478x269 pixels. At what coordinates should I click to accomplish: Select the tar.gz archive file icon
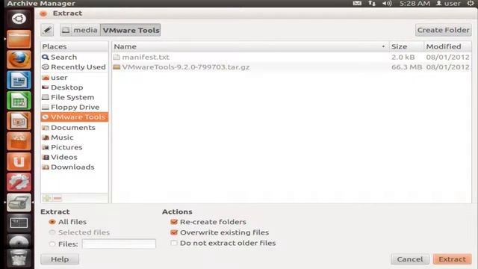tap(117, 67)
